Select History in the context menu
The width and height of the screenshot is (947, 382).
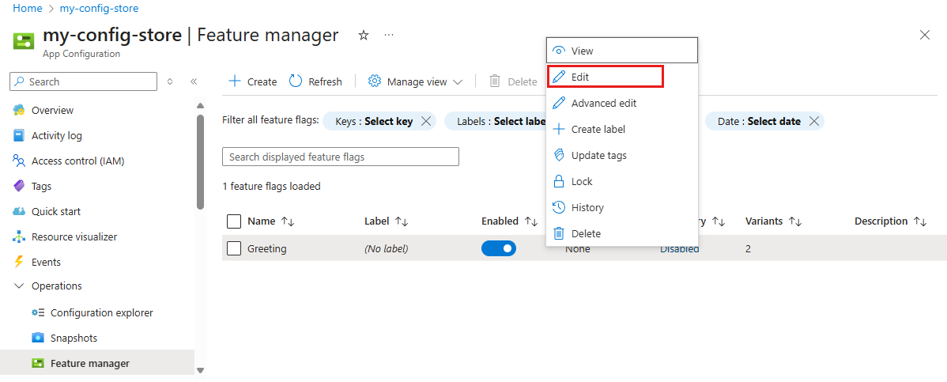point(587,207)
